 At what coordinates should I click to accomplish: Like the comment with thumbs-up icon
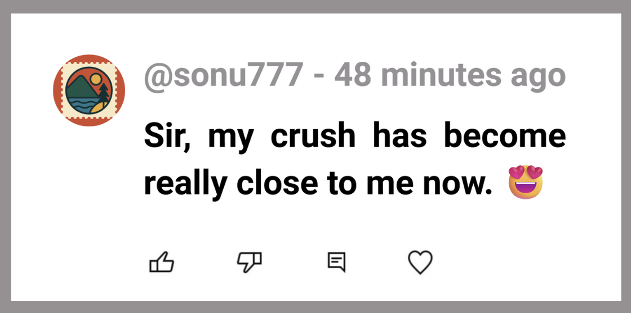[161, 262]
